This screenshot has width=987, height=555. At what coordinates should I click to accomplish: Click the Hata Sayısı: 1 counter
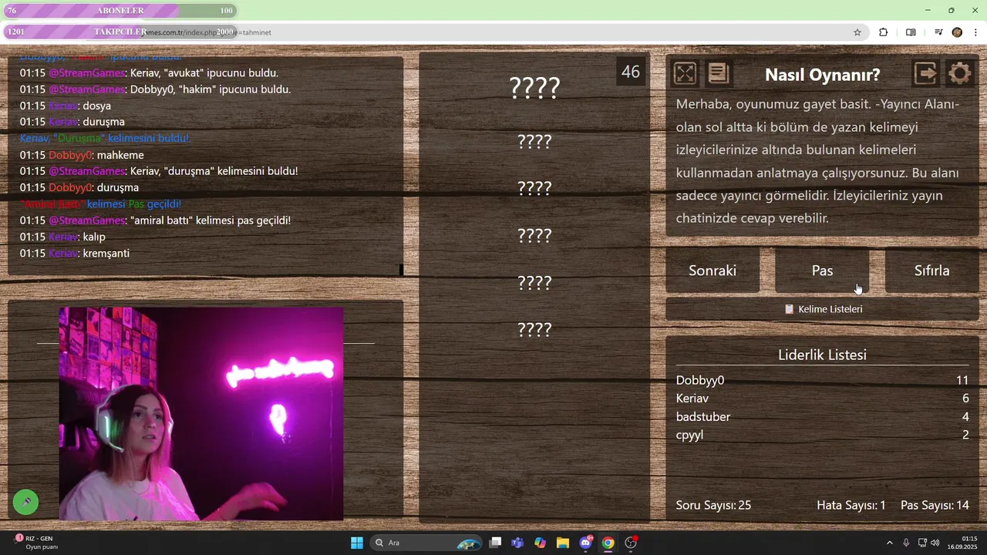click(851, 506)
